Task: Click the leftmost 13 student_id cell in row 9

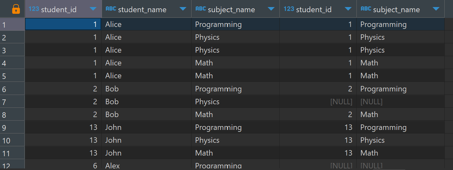Action: coord(63,127)
